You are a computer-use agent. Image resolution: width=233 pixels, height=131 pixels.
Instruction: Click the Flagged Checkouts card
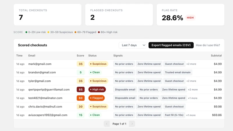[x=119, y=15]
